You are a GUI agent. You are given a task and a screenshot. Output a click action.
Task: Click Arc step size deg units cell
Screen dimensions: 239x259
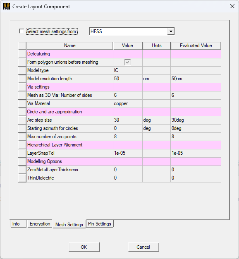pos(156,120)
